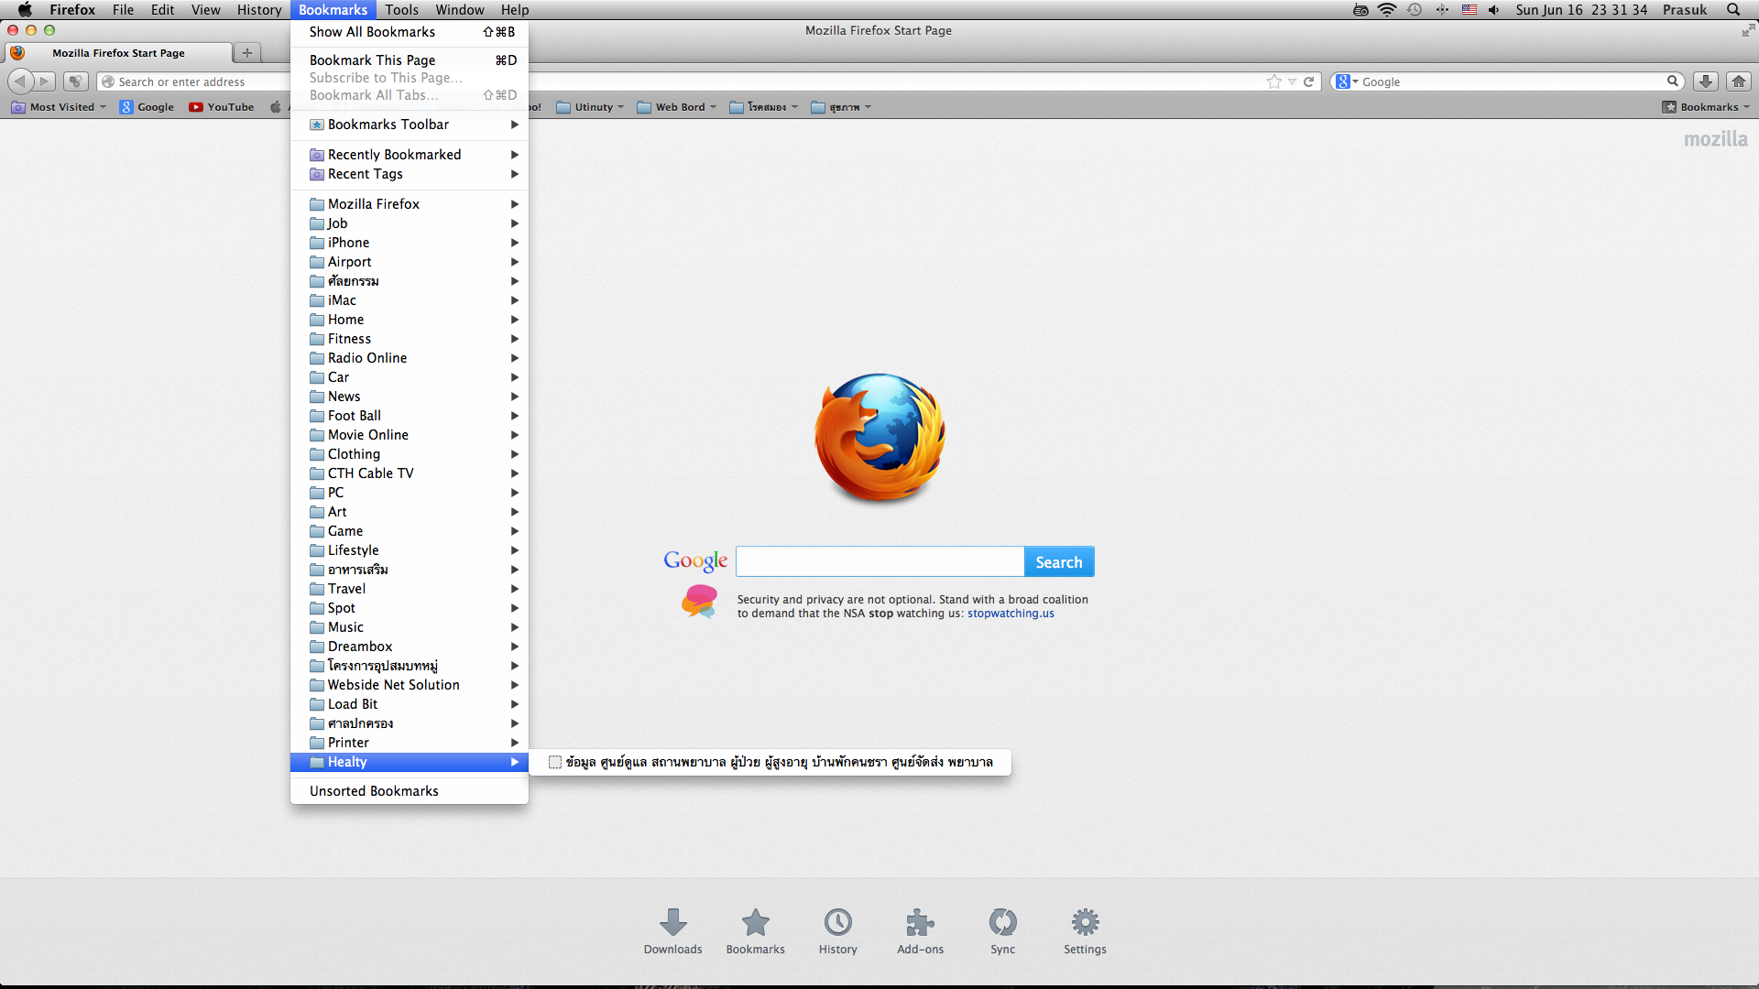The height and width of the screenshot is (989, 1759).
Task: Open a new tab with plus button
Action: click(246, 53)
